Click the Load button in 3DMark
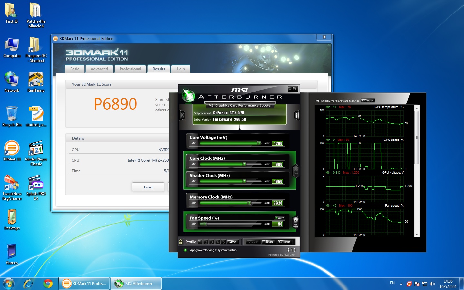464x290 pixels. coord(148,187)
